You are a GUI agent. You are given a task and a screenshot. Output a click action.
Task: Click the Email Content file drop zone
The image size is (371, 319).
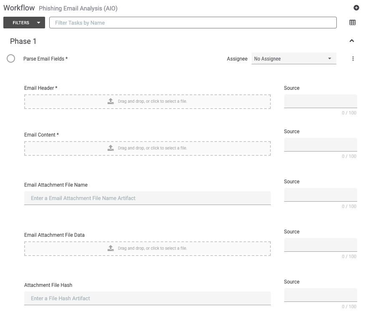coord(147,148)
